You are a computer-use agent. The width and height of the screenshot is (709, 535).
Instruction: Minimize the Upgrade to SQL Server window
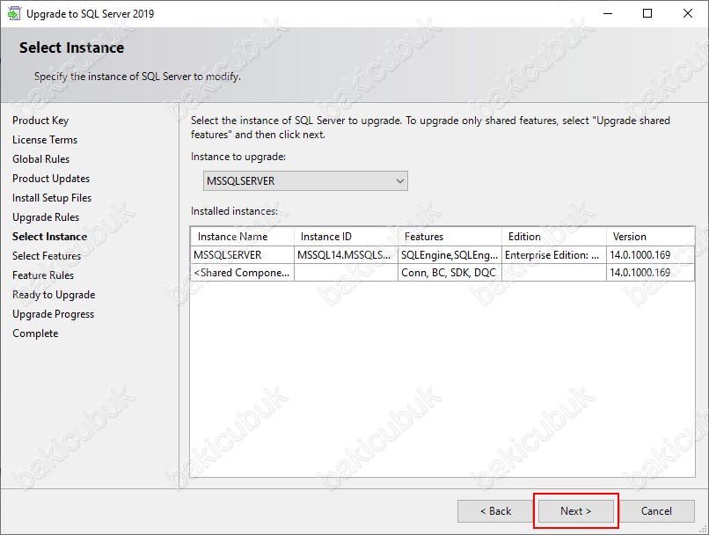click(608, 13)
